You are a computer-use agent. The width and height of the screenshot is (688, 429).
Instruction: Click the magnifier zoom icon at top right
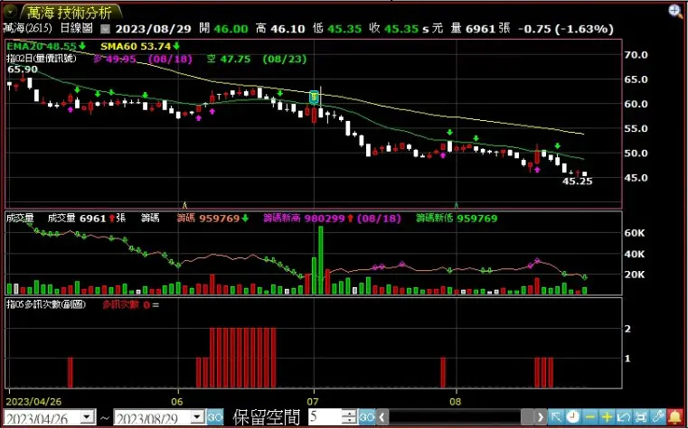point(675,12)
